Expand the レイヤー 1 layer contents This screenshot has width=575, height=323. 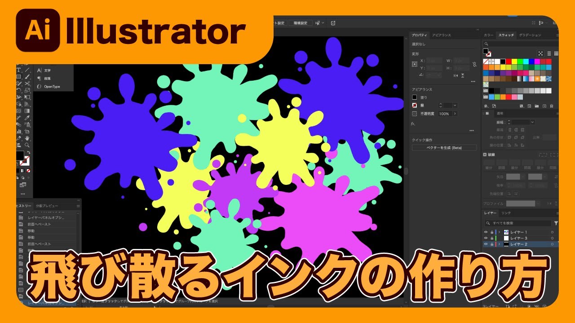pos(500,232)
